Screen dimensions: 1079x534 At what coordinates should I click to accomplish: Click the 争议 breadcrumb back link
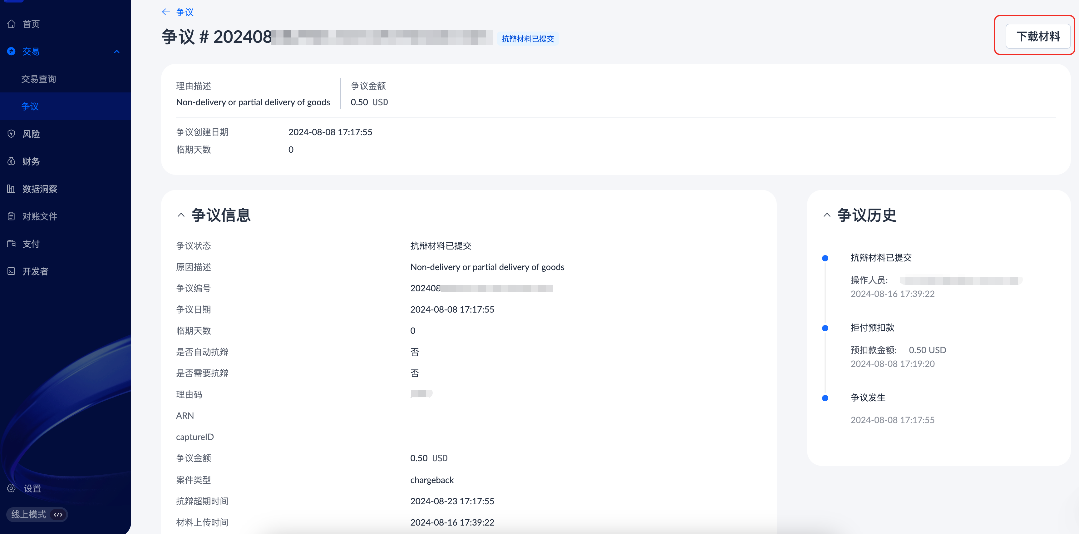185,12
